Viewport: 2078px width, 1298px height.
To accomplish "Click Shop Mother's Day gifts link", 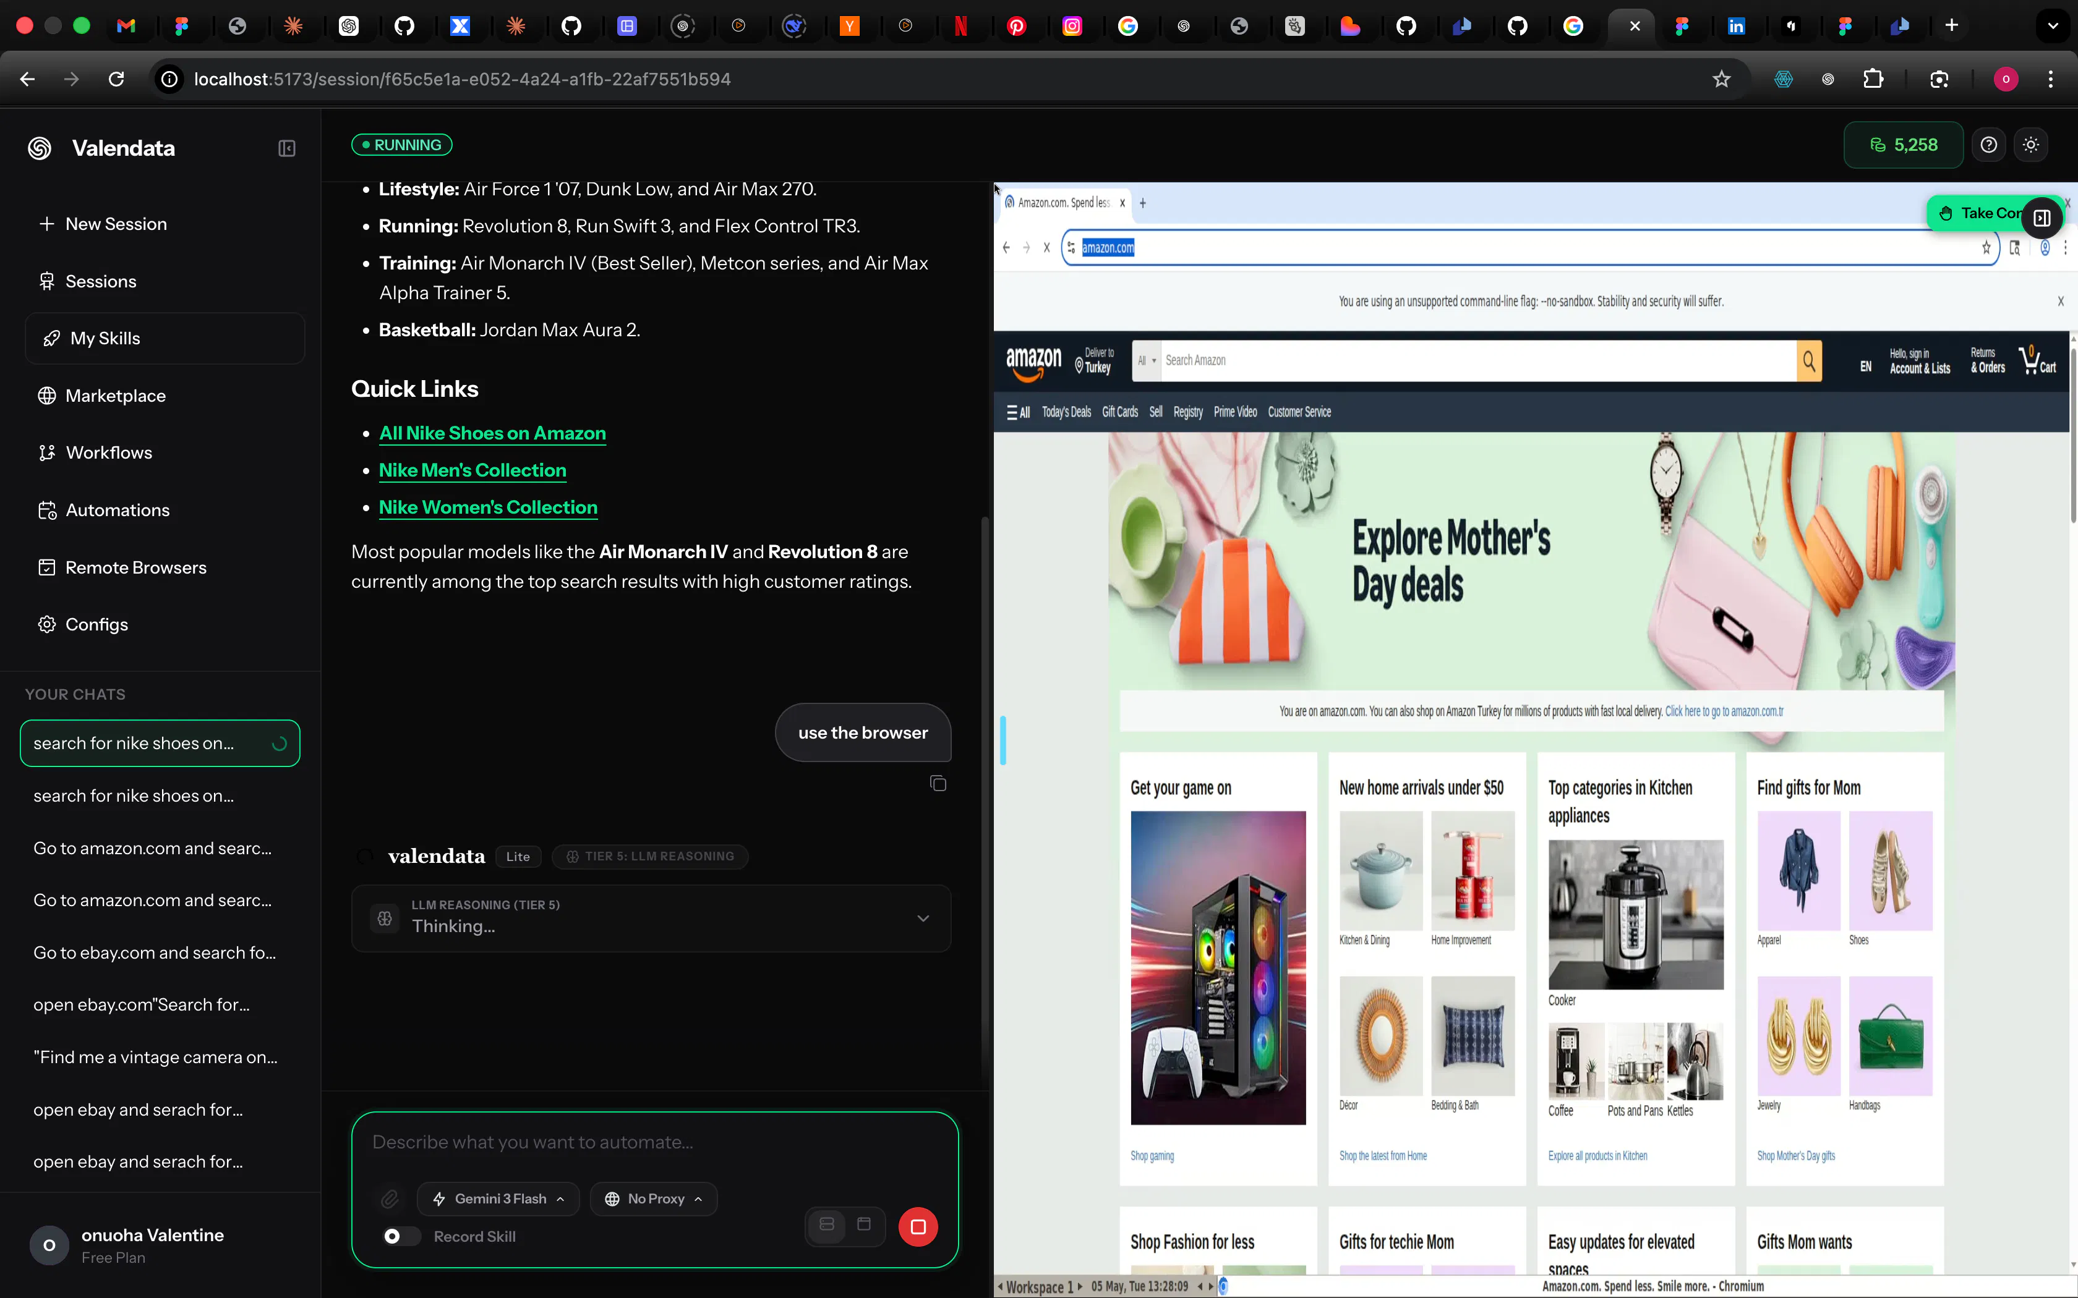I will (1795, 1156).
